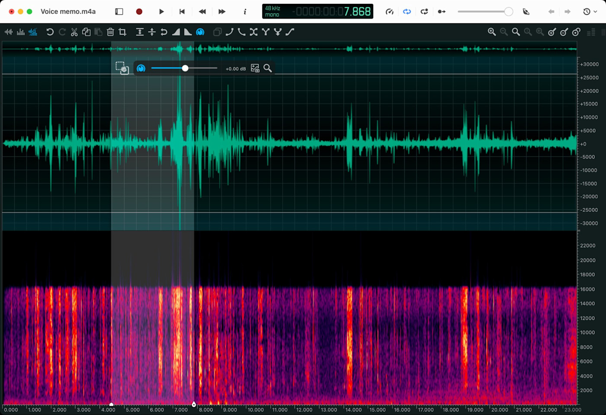Apply fade in with ramp-up icon
This screenshot has height=415, width=606.
click(176, 32)
